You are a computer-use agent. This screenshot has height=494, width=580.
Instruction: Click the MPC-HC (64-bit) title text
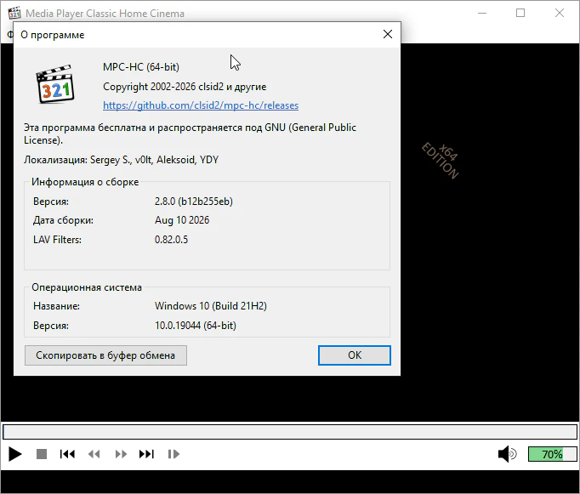point(141,67)
